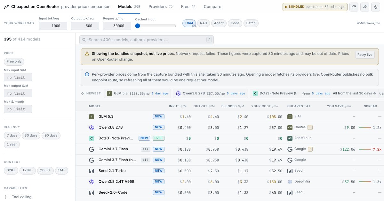Click the refresh icon in header

point(354,7)
